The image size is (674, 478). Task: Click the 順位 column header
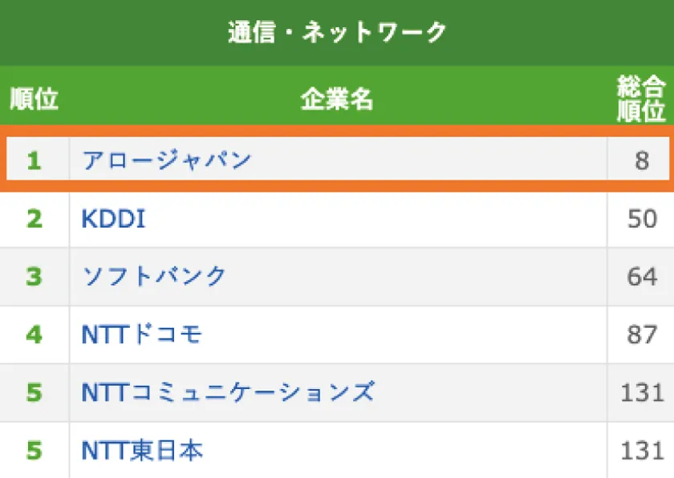(x=34, y=99)
